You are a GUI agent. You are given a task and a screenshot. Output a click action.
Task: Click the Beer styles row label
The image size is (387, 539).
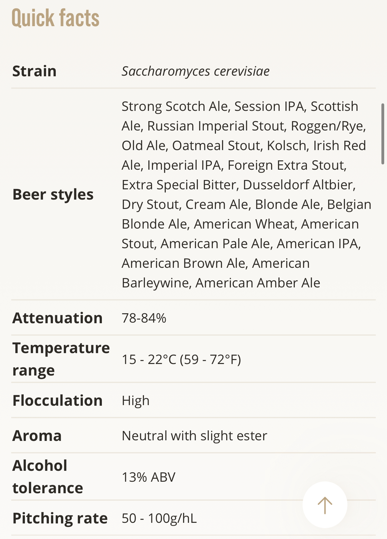click(x=53, y=194)
